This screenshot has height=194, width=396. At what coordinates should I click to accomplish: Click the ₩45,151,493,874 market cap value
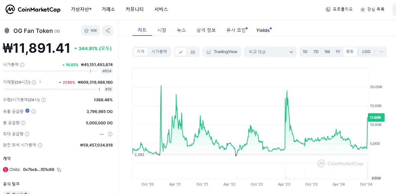pyautogui.click(x=97, y=65)
